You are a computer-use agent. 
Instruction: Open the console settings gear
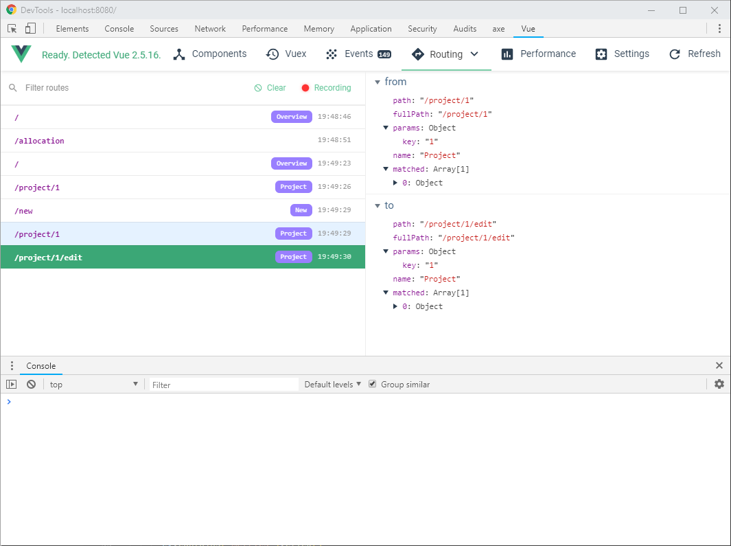point(719,384)
